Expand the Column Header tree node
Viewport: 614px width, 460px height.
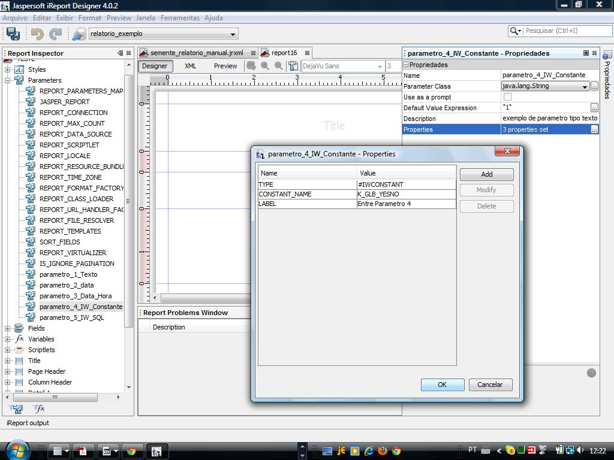click(7, 383)
